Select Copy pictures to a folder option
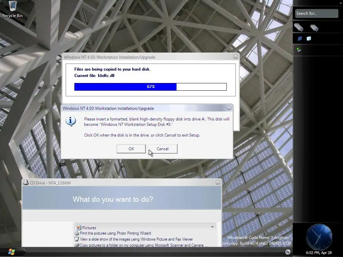Screen dimensions: 343x257 point(143,245)
